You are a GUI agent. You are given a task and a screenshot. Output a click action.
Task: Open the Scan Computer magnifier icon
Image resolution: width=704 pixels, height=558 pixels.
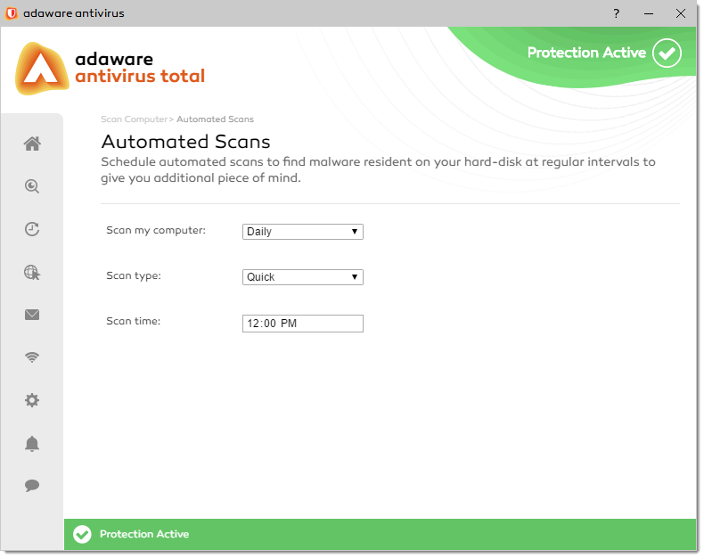coord(32,186)
